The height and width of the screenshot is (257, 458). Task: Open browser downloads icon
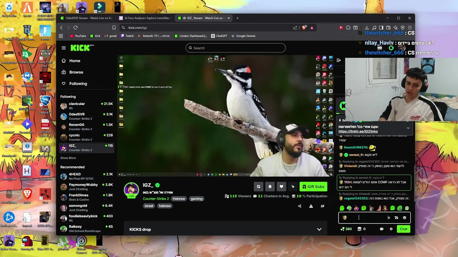tap(367, 27)
